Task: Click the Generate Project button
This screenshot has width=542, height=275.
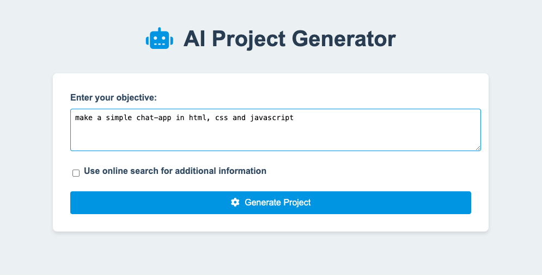Action: [271, 203]
